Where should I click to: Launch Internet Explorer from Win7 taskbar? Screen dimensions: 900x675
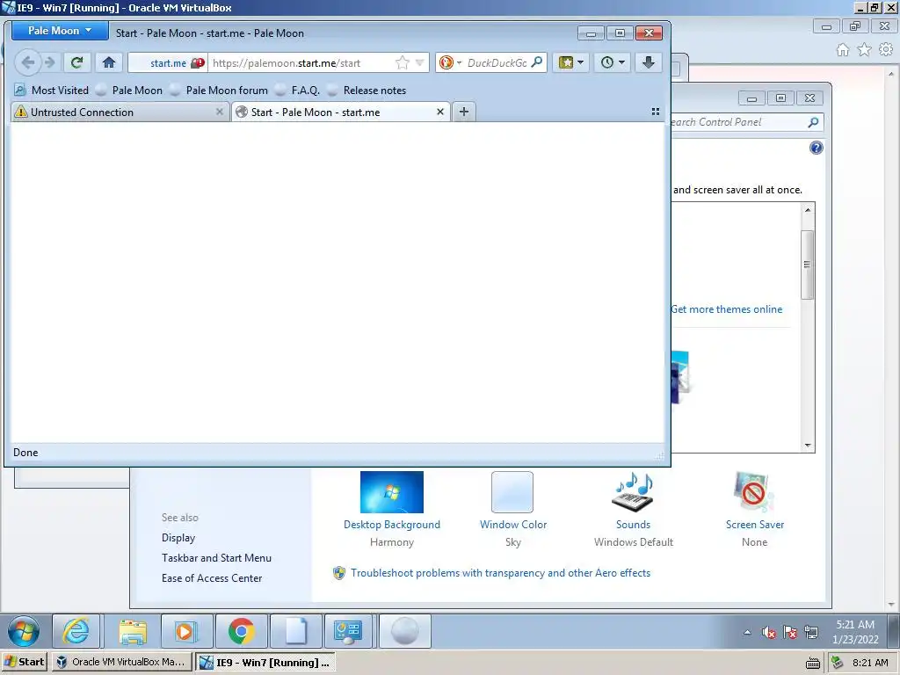pos(76,631)
